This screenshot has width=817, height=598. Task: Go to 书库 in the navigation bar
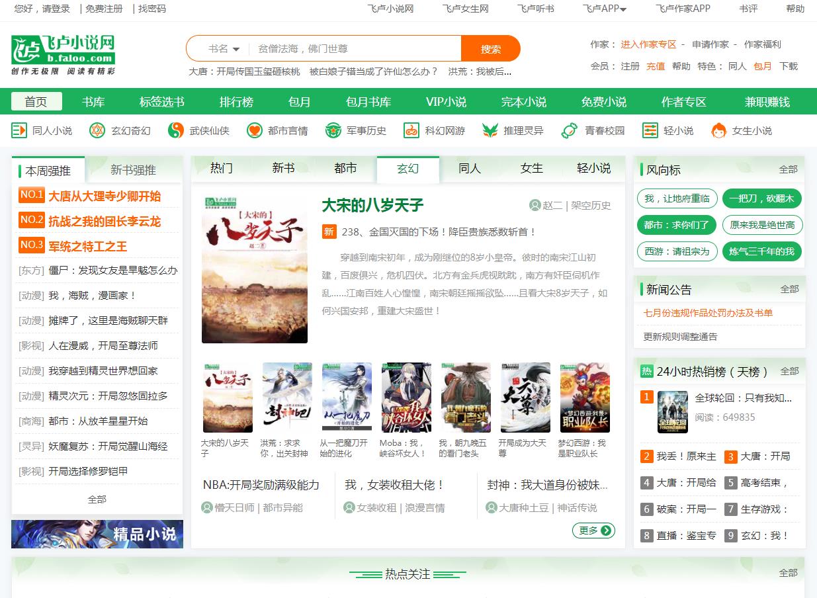(x=93, y=102)
